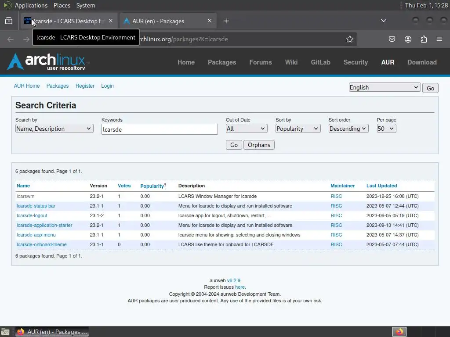The image size is (450, 337).
Task: Click the Keywords input field
Action: pos(160,129)
